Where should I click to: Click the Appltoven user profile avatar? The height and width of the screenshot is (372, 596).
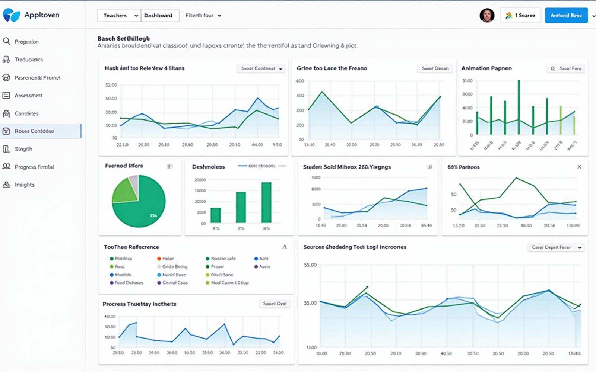click(488, 15)
